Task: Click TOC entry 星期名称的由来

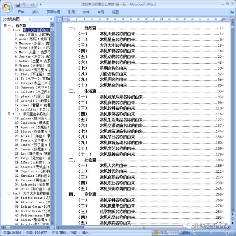Action: click(x=113, y=68)
